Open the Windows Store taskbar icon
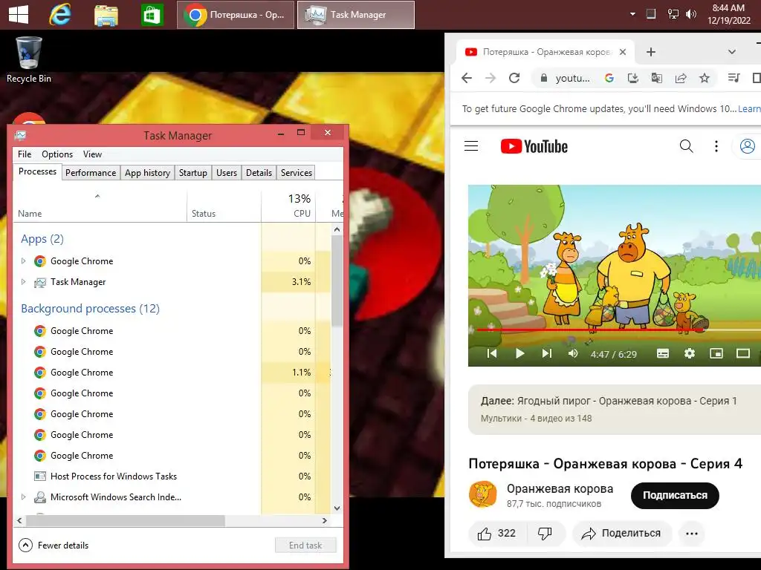The image size is (761, 570). coord(152,15)
